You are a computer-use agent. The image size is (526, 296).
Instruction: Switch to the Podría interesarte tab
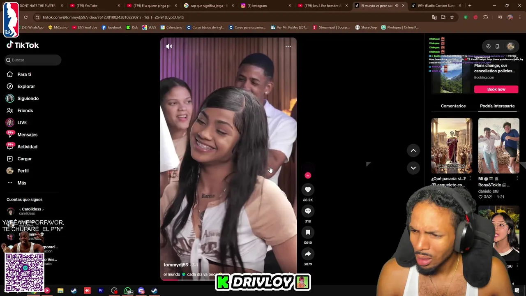(497, 106)
